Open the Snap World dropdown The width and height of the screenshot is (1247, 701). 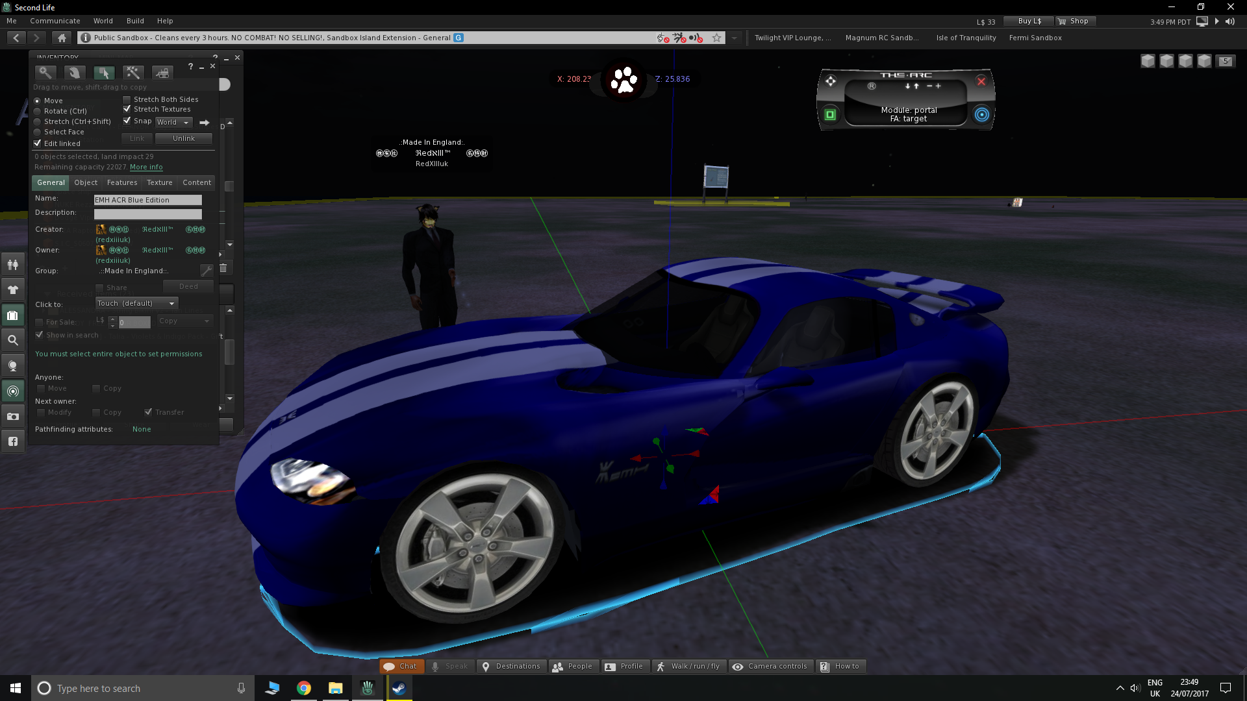click(x=173, y=122)
